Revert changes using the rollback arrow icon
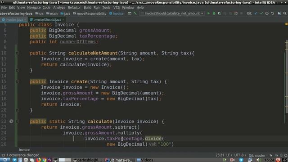Screen dimensions: 288x162 click(273, 13)
